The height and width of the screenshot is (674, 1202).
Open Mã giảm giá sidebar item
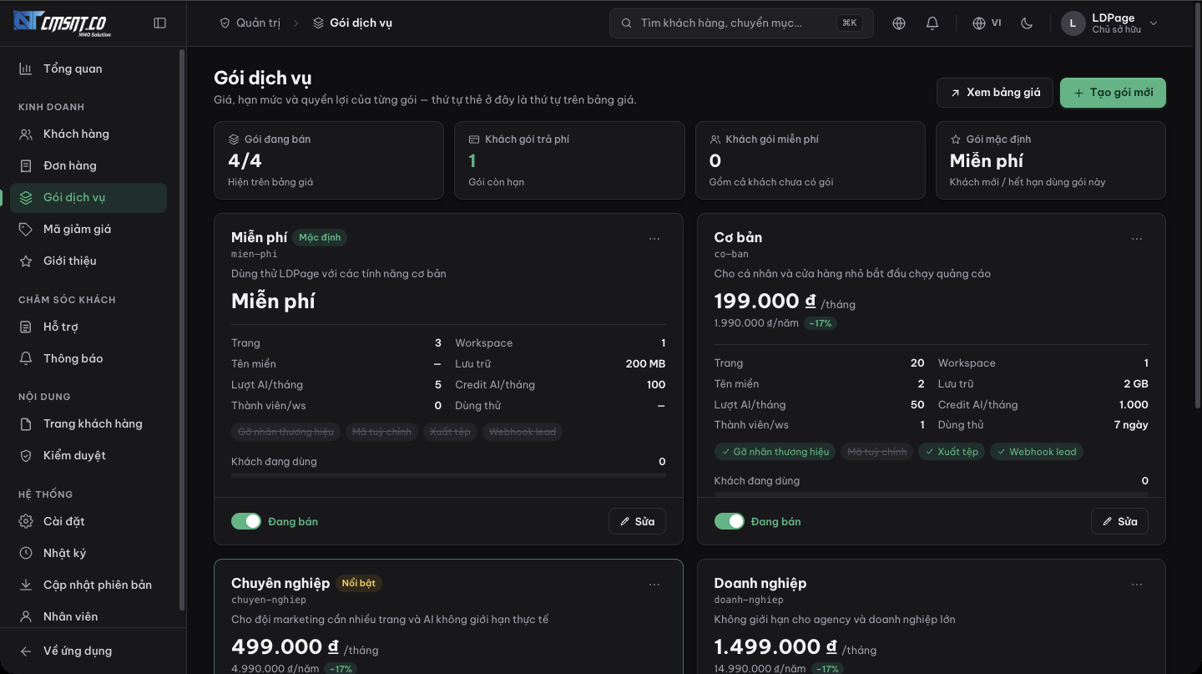88,229
